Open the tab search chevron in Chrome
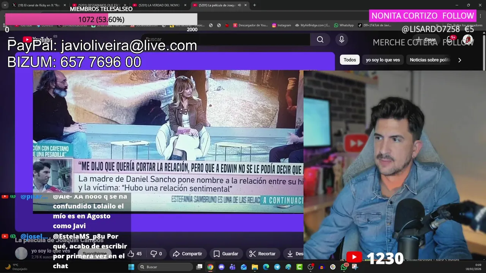486x273 pixels. pyautogui.click(x=5, y=5)
